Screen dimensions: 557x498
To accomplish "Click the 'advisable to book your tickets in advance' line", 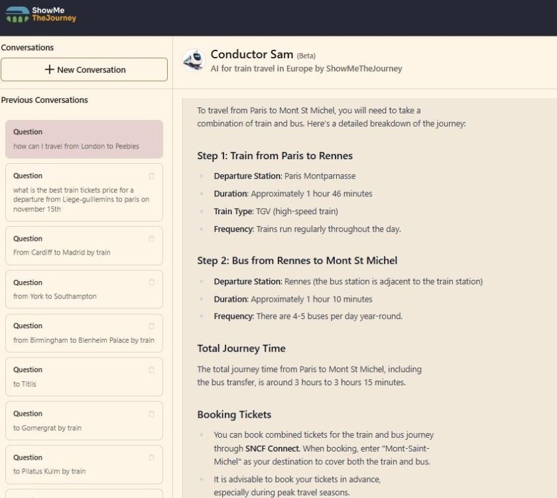I will [x=297, y=486].
